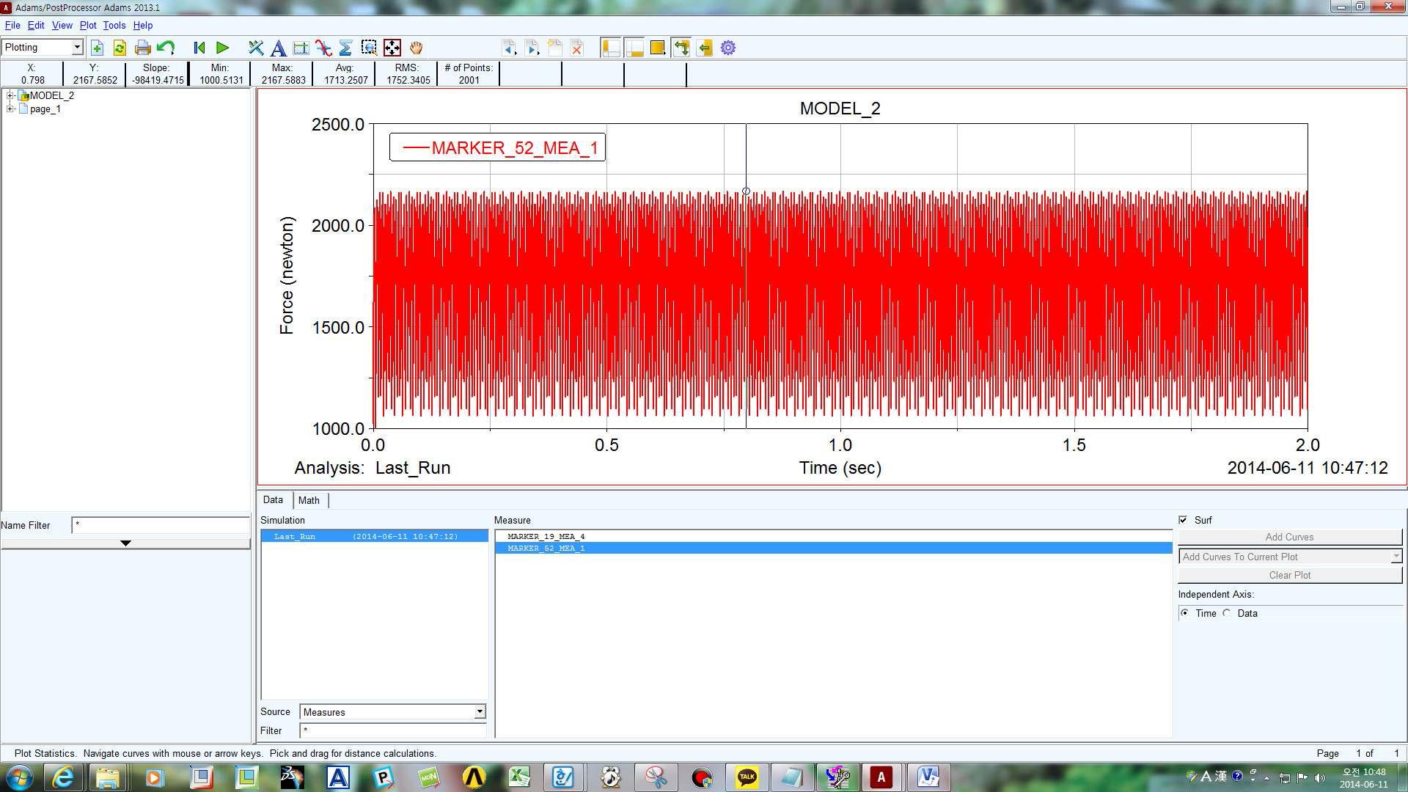Select the Add text 'A' tool
Screen dimensions: 1408x792
point(278,48)
